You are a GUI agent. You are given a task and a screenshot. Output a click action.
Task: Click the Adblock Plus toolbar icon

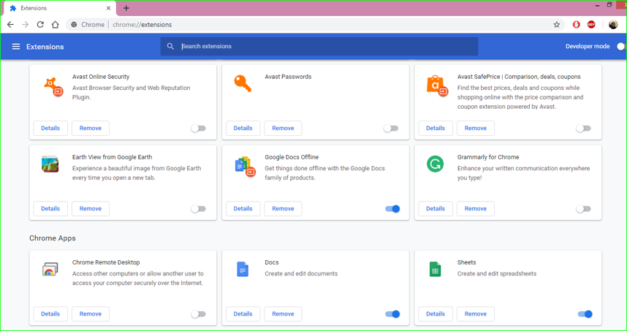591,25
